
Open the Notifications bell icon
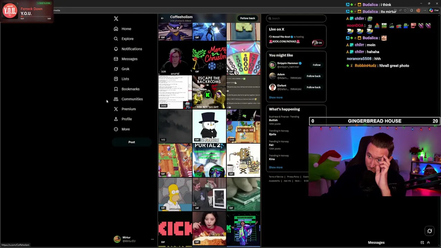[116, 49]
